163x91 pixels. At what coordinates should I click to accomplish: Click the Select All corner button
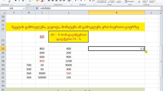[3, 13]
